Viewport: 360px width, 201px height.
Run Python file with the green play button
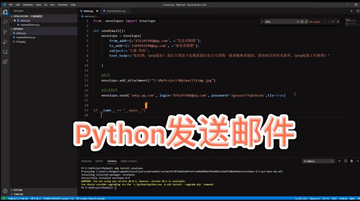[x=351, y=11]
